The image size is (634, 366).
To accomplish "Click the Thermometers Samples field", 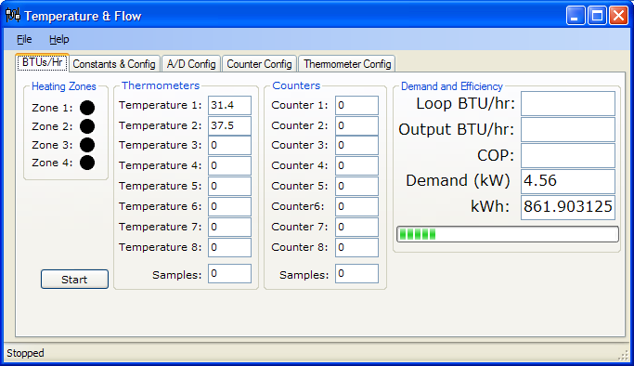I will coord(229,274).
